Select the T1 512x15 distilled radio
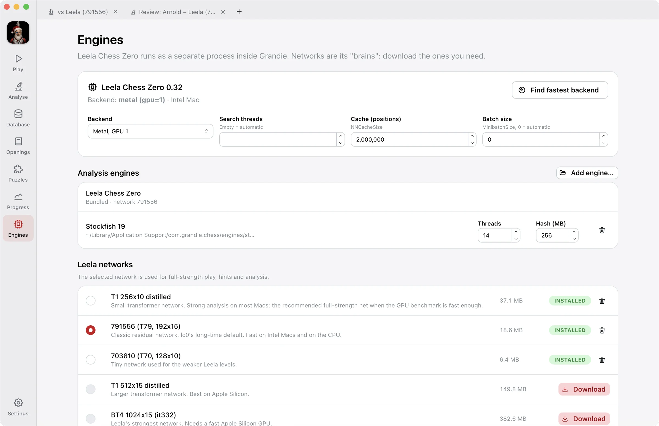This screenshot has height=426, width=659. tap(91, 389)
